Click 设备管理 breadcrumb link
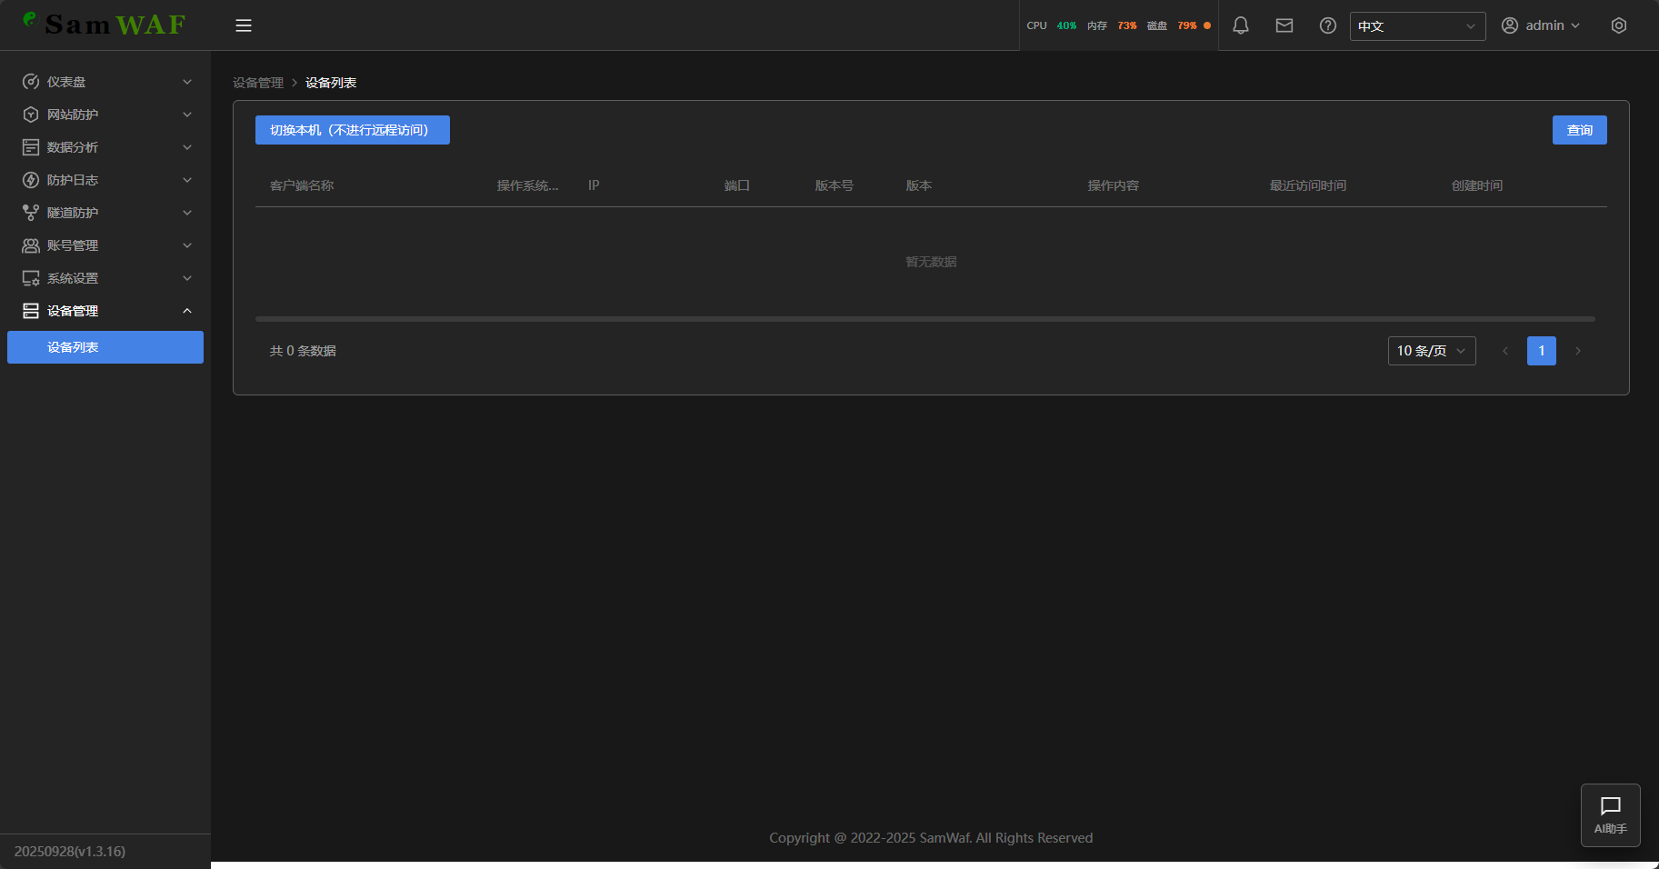1659x869 pixels. point(258,83)
